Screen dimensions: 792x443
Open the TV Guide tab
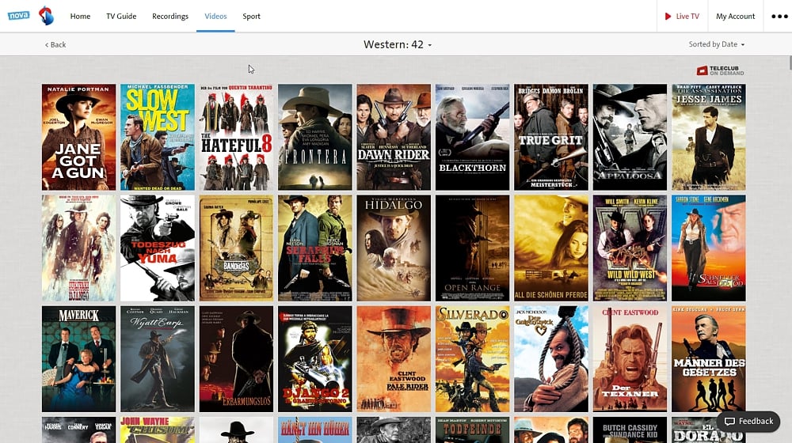pos(121,16)
